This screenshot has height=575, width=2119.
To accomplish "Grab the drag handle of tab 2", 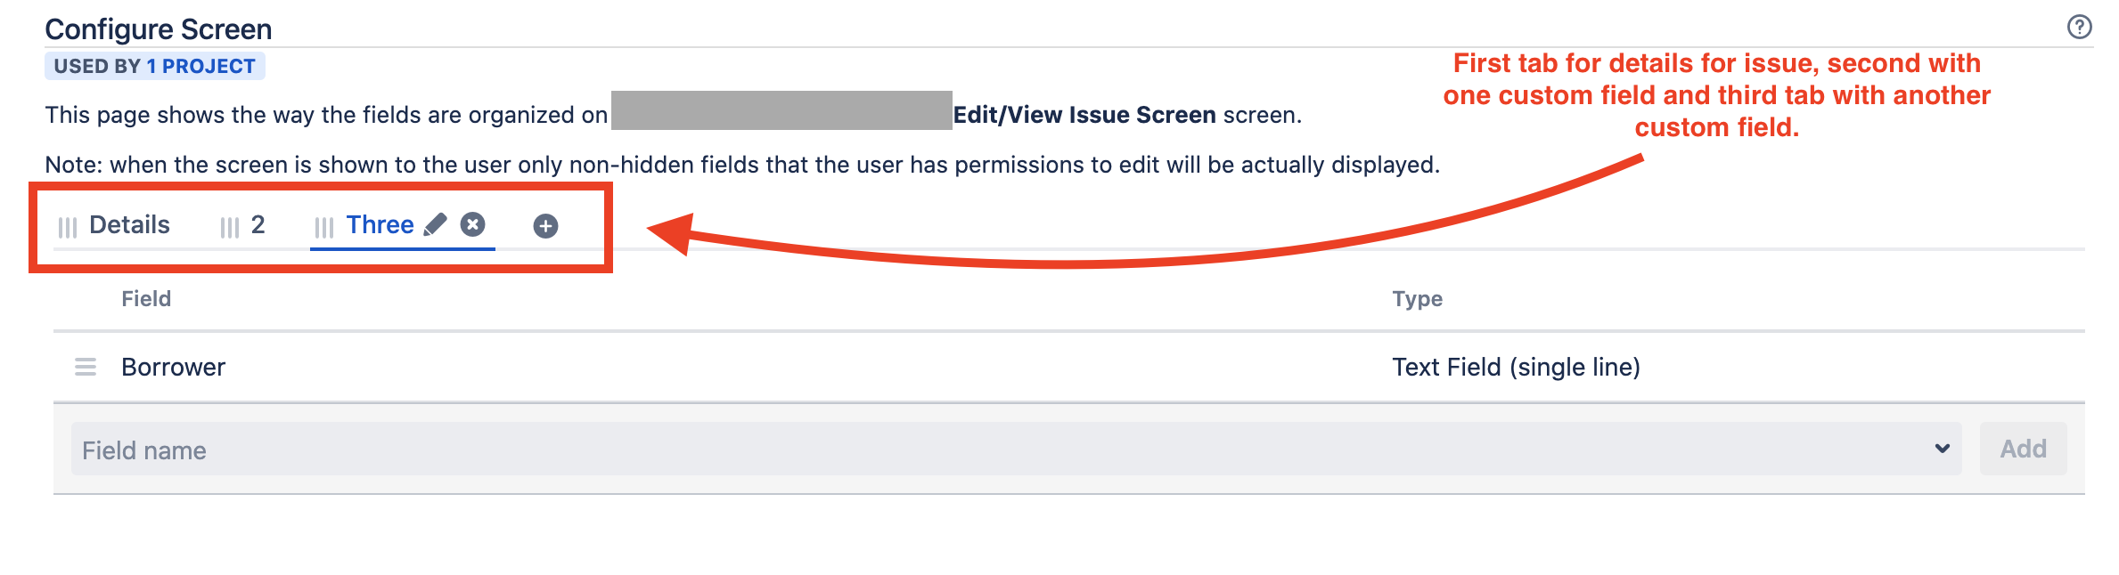I will 230,225.
